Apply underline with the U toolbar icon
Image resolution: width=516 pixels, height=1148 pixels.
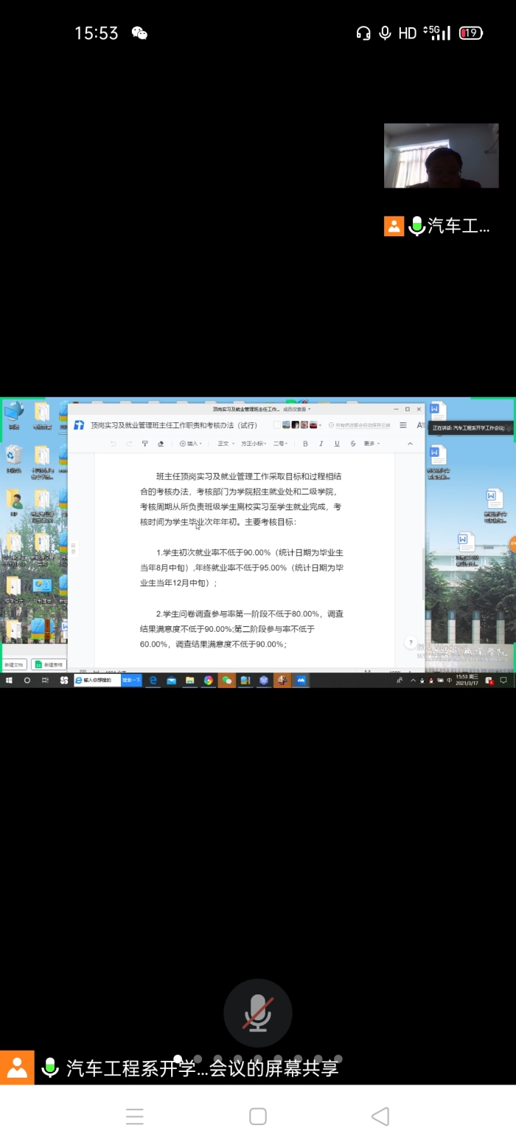point(337,444)
